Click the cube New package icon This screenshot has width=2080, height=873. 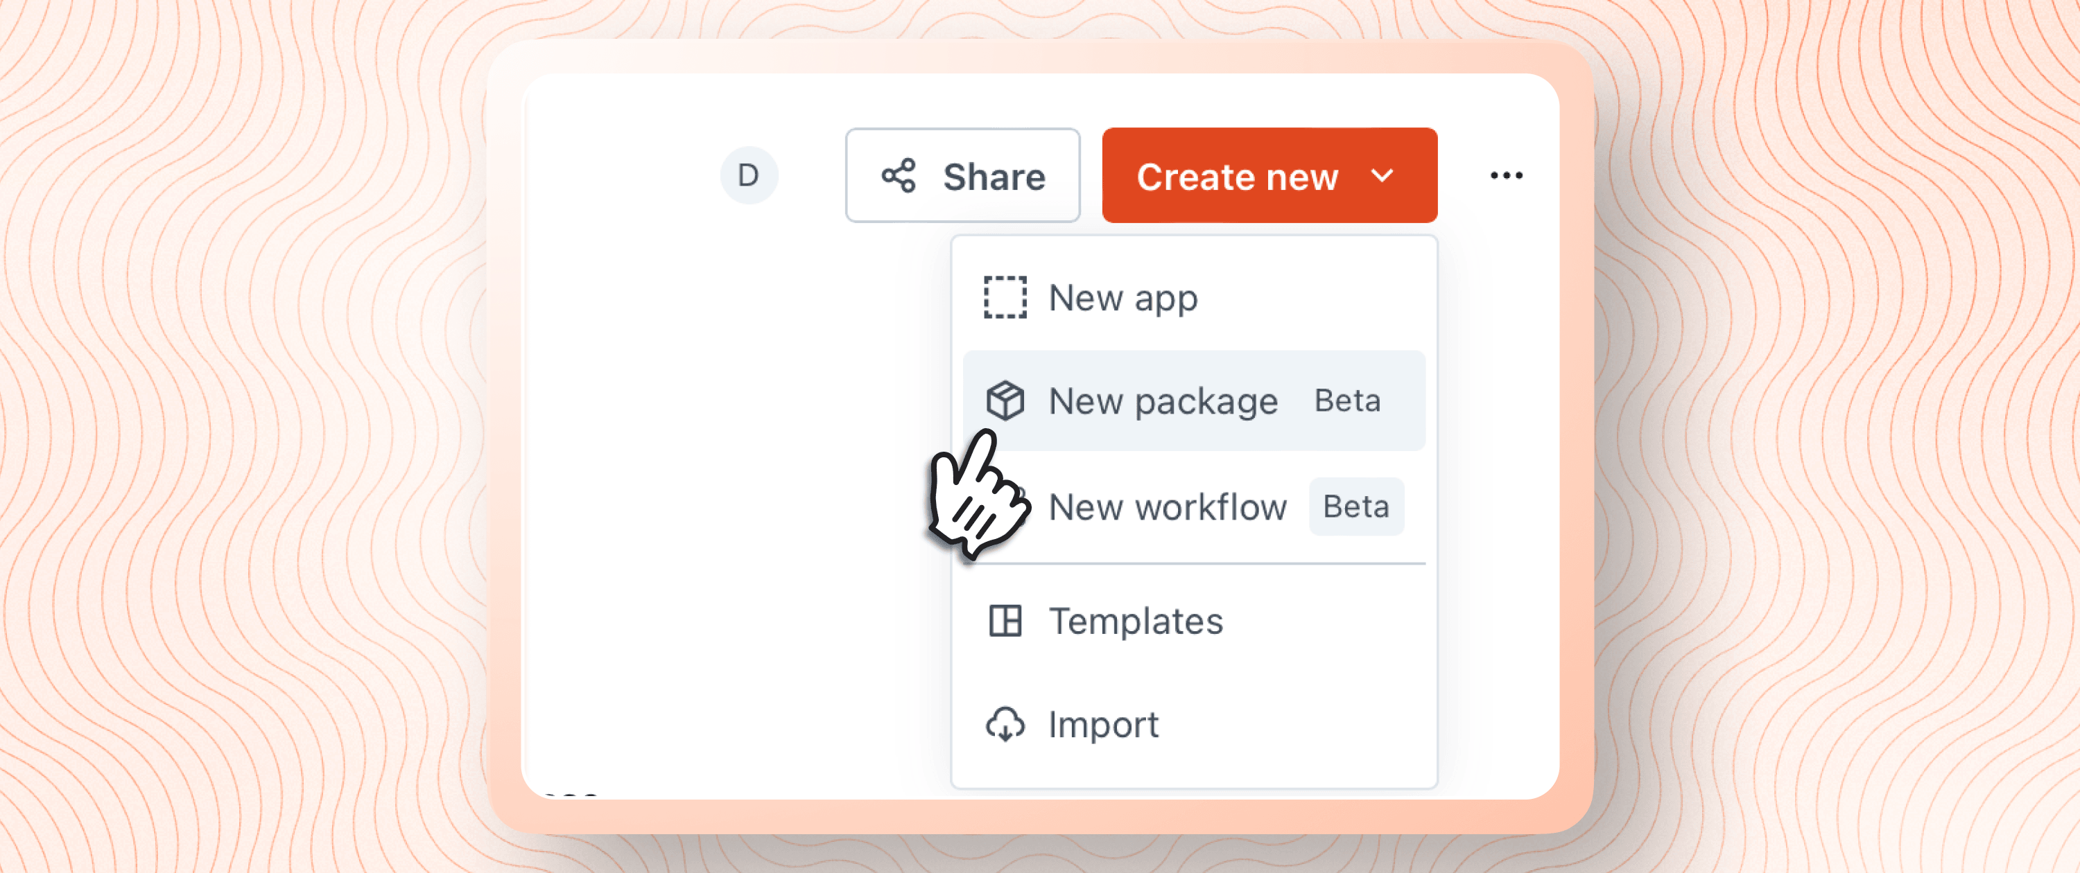1005,401
